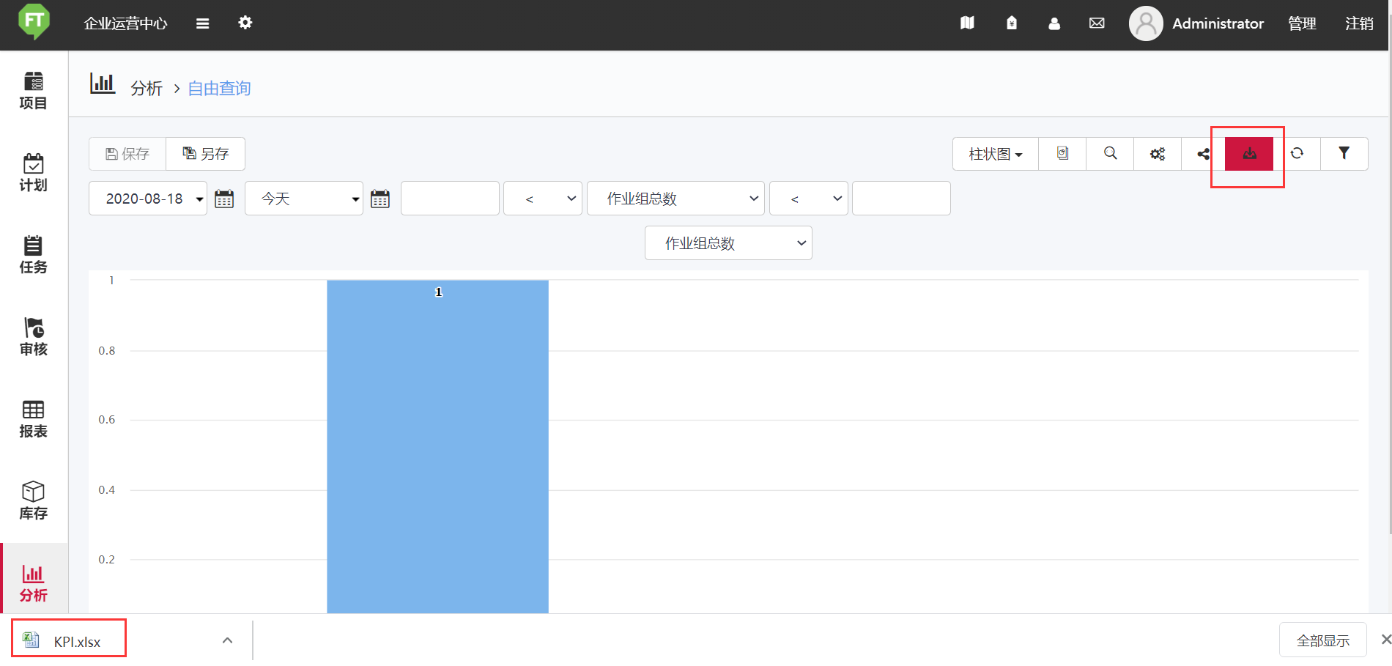Expand the 柱状图 chart type dropdown
The image size is (1392, 666).
point(995,154)
